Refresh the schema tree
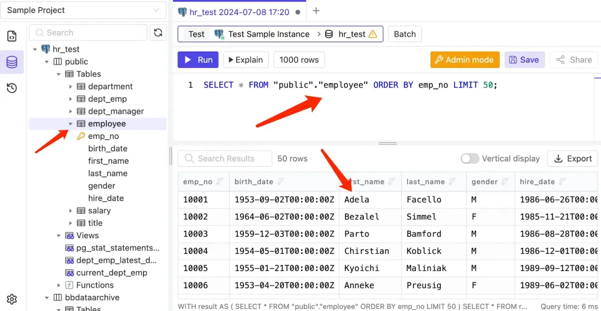 coord(158,33)
